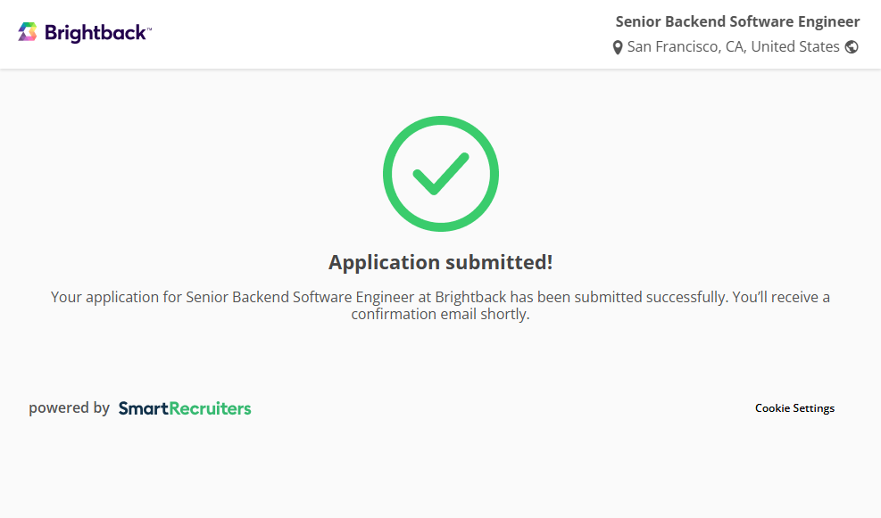Open Cookie Settings
This screenshot has width=881, height=518.
tap(794, 408)
